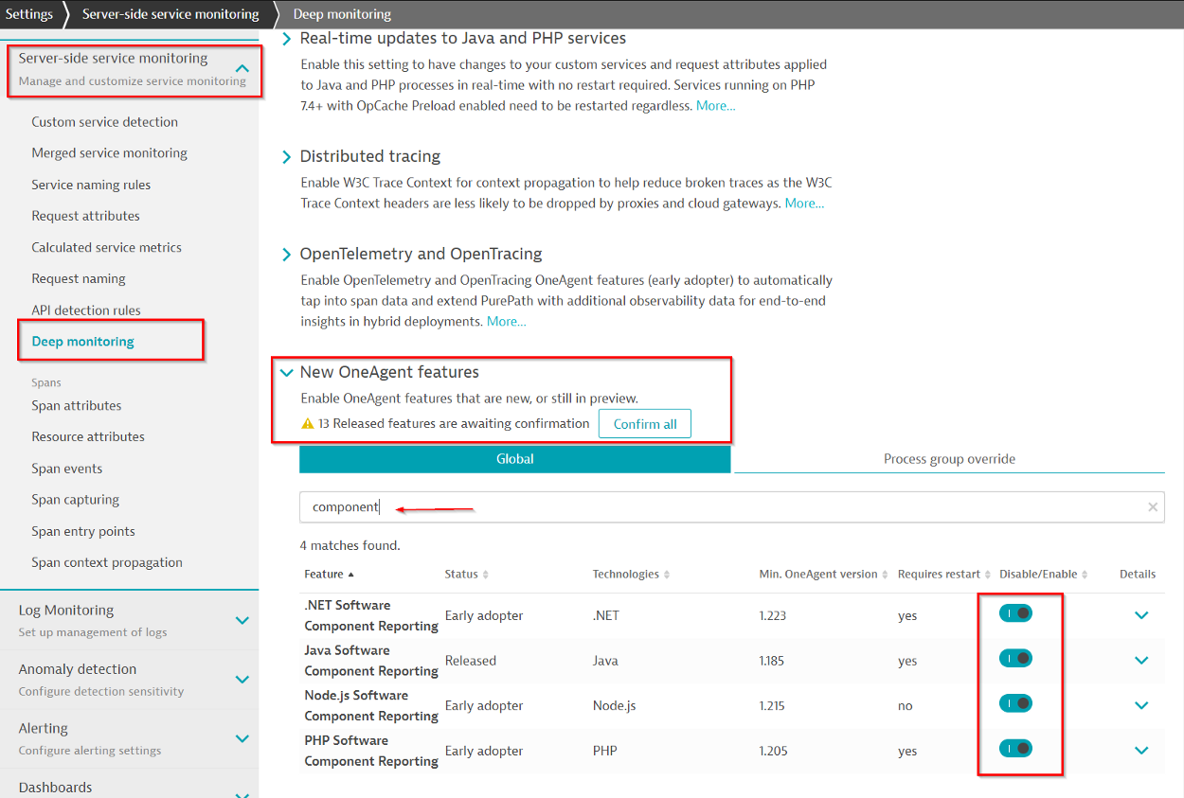Screen dimensions: 1184x798
Task: Sort by Feature column arrow
Action: (351, 575)
